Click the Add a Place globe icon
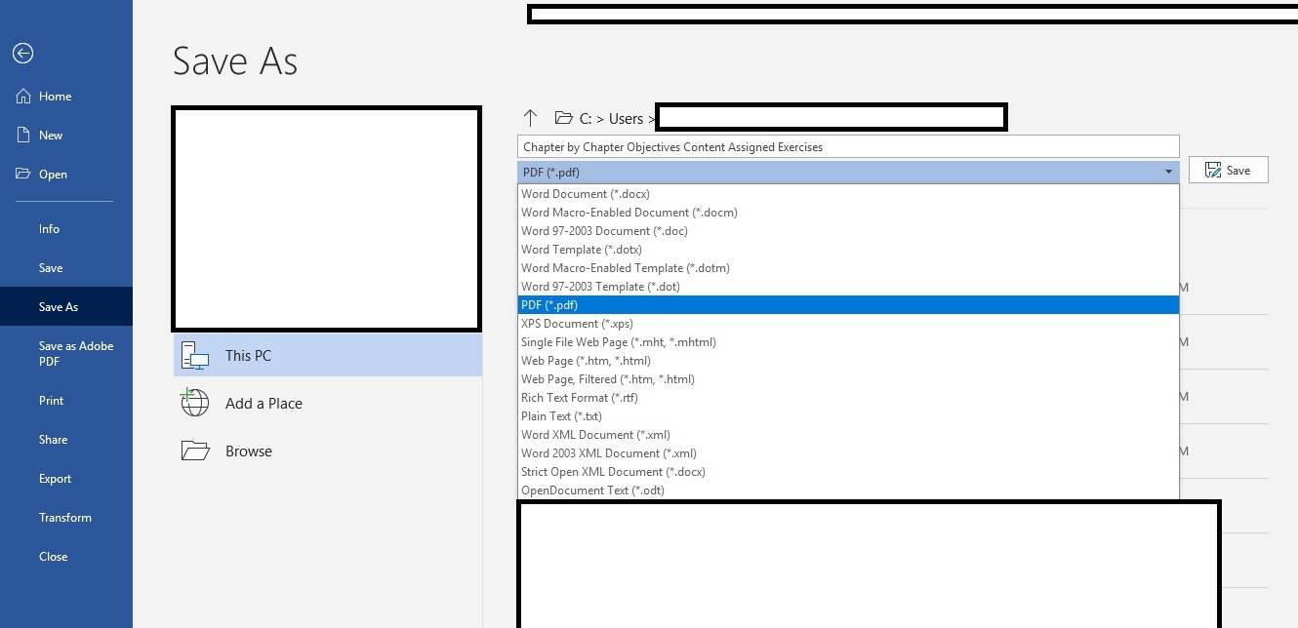 (195, 403)
